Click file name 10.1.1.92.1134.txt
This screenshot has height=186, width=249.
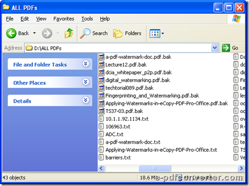click(127, 119)
